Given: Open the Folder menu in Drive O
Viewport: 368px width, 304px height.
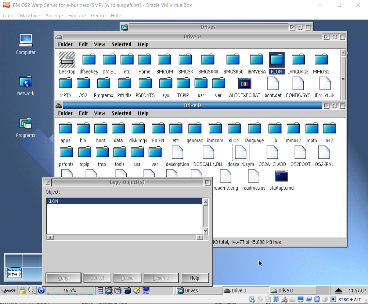Looking at the screenshot, I should tap(65, 44).
